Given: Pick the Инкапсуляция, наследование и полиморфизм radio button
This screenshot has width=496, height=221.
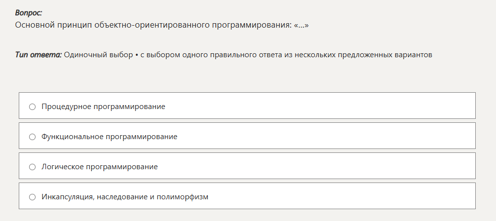Looking at the screenshot, I should (33, 197).
